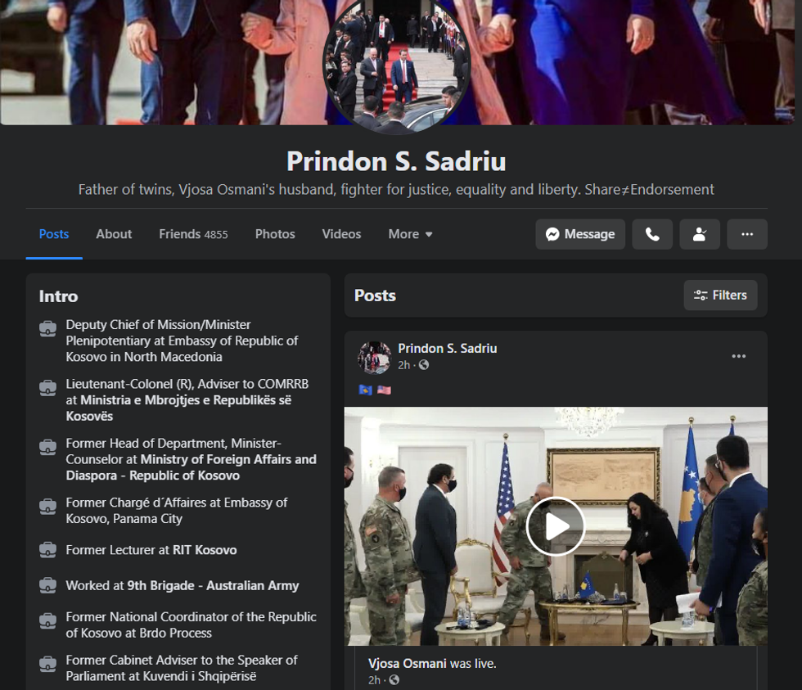
Task: Open the posts Filters button
Action: coord(720,295)
